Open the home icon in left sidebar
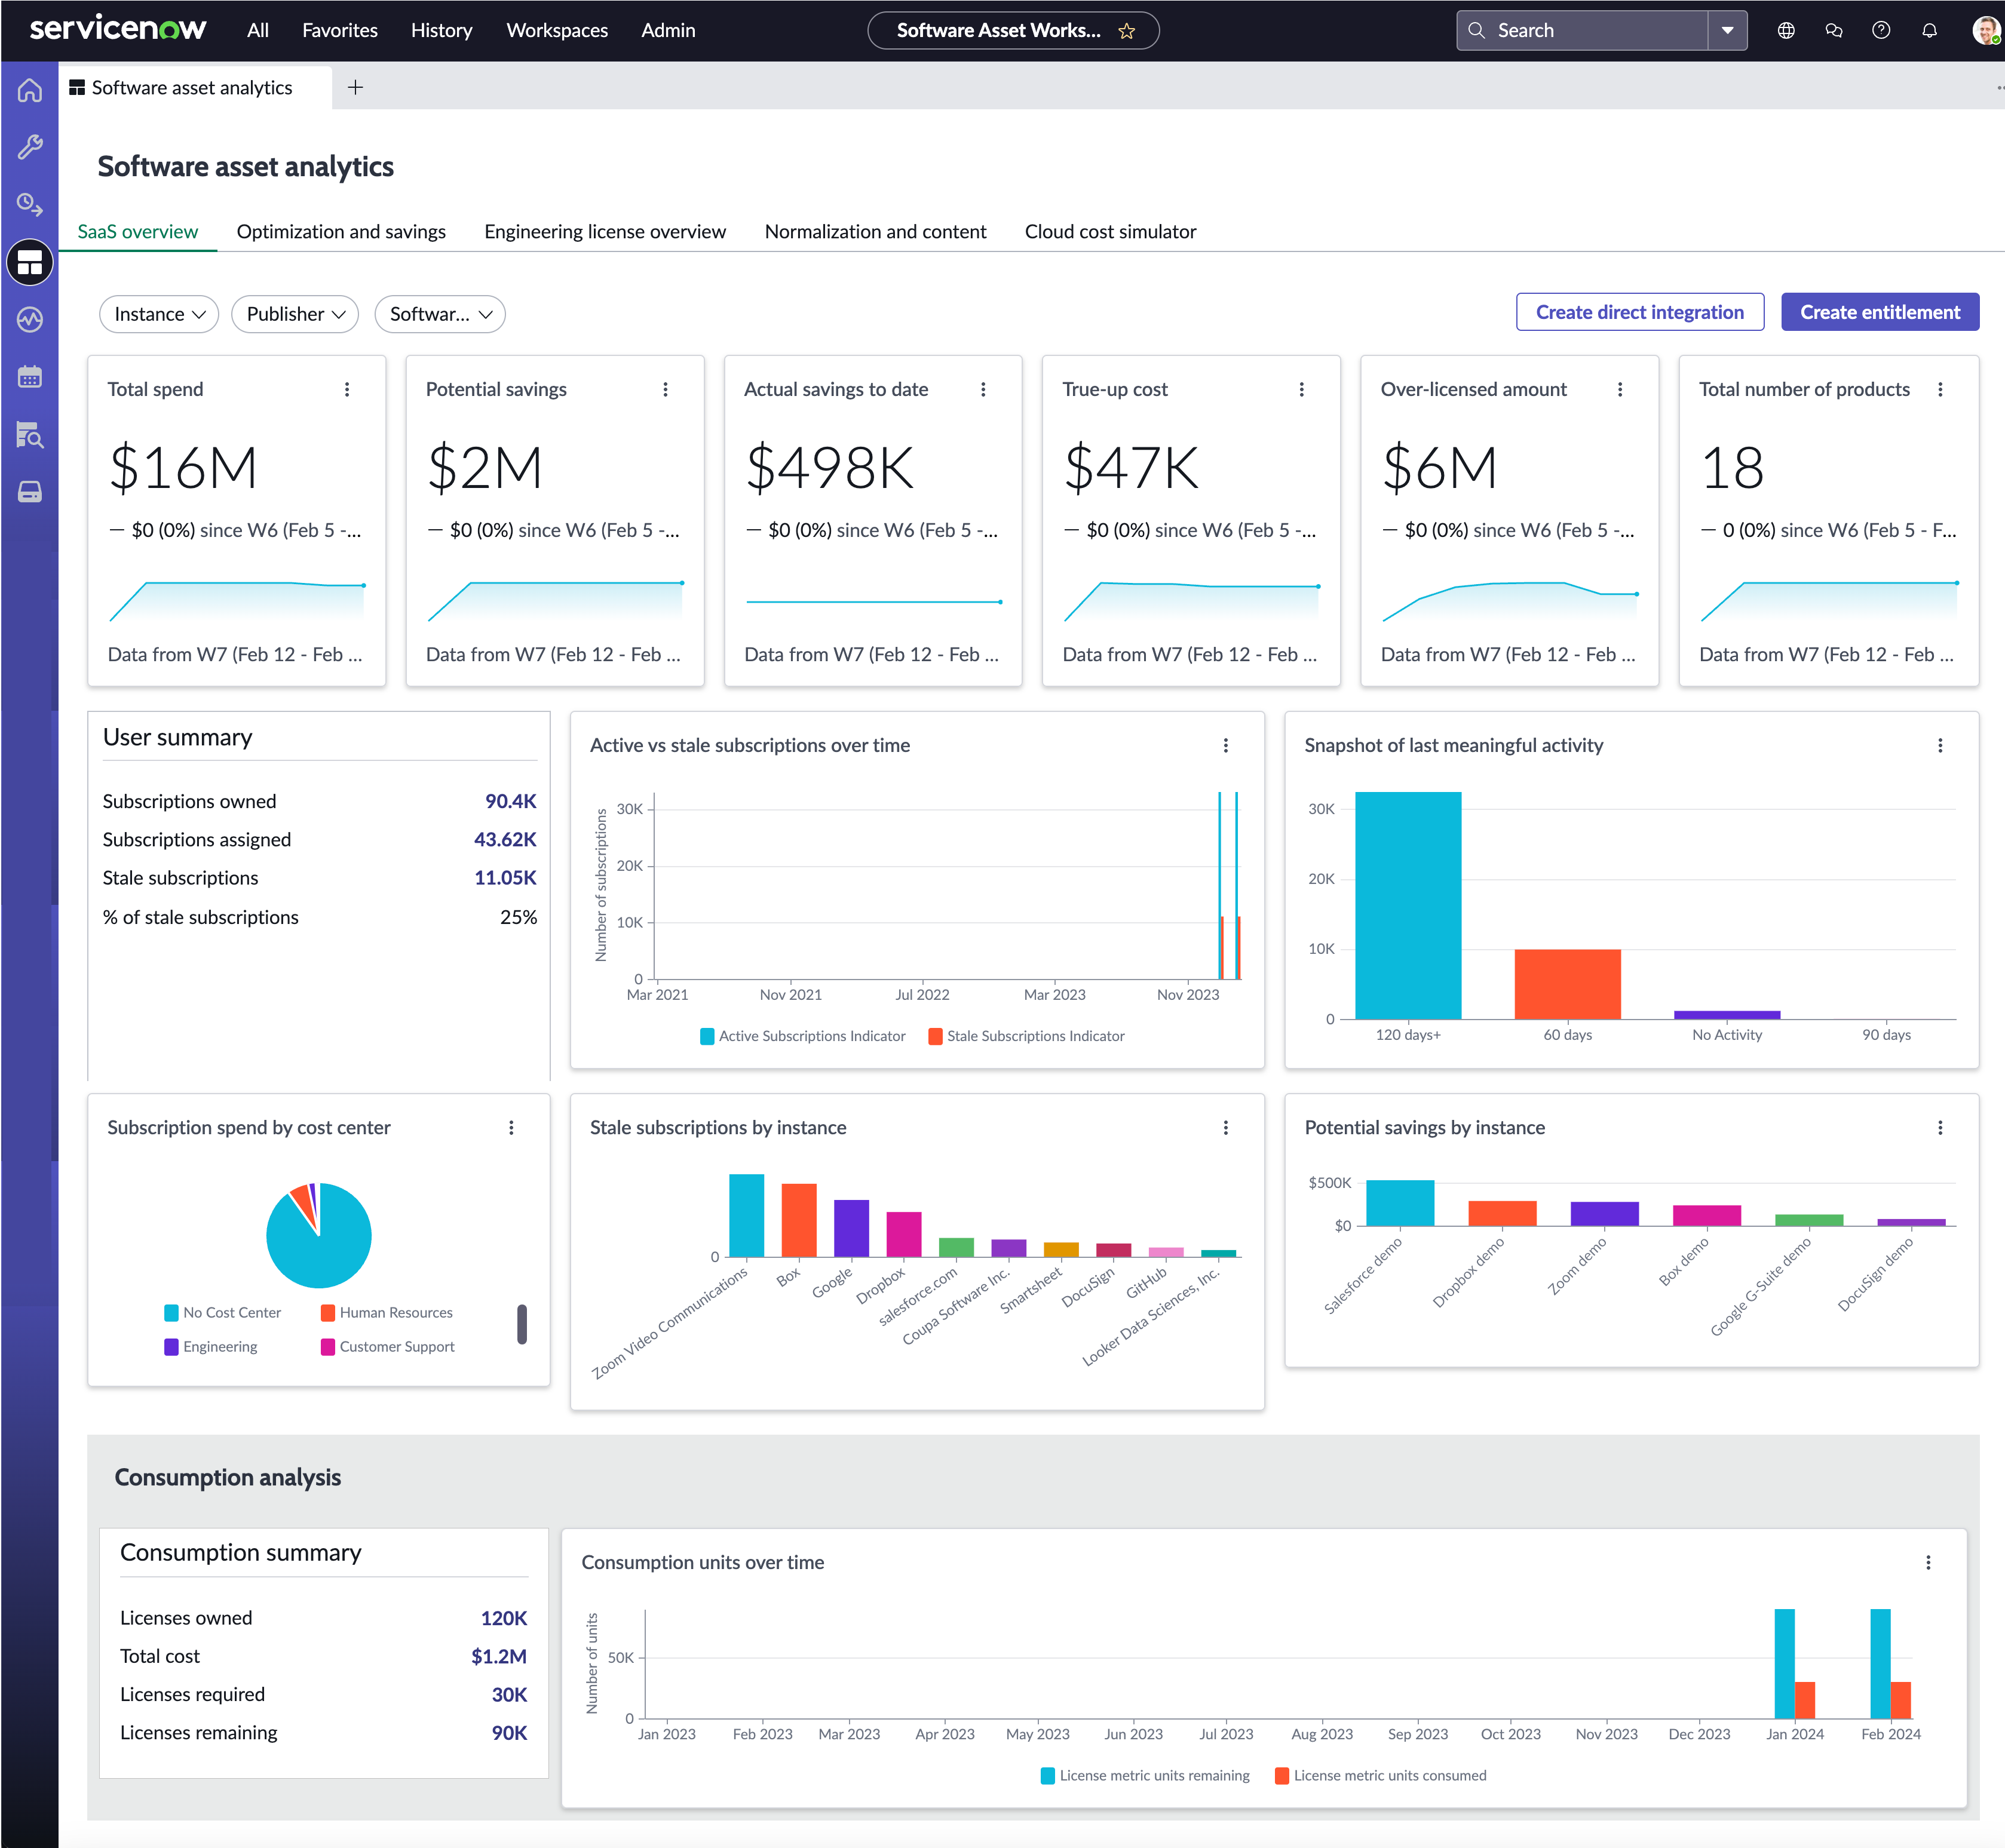This screenshot has width=2005, height=1848. 30,91
